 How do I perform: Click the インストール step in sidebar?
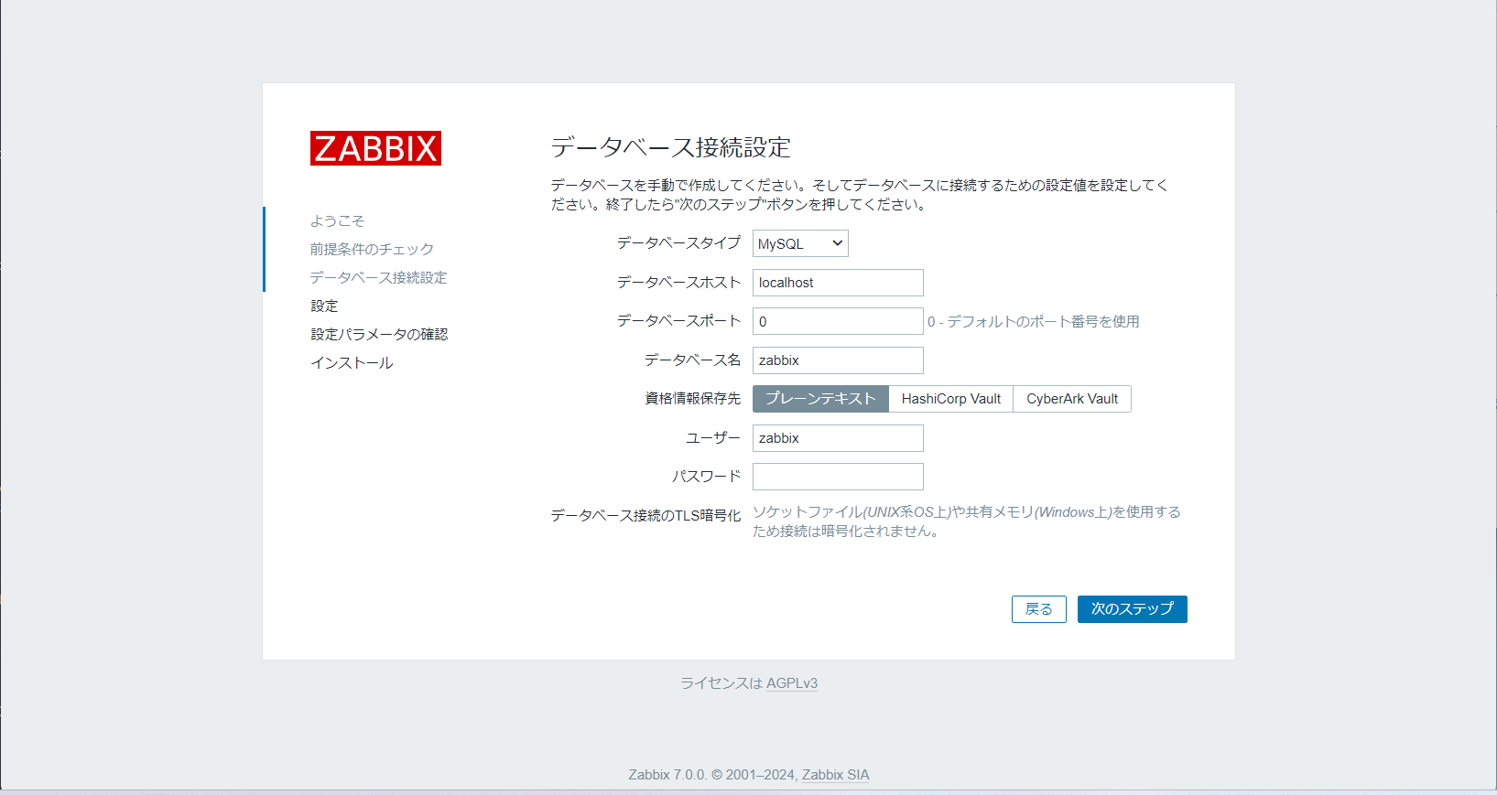352,363
